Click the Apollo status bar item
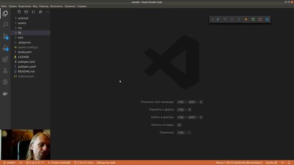Image resolution: width=294 pixels, height=165 pixels. (x=271, y=163)
